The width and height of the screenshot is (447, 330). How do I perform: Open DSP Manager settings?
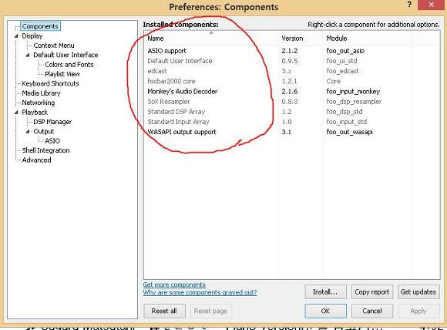(x=52, y=122)
